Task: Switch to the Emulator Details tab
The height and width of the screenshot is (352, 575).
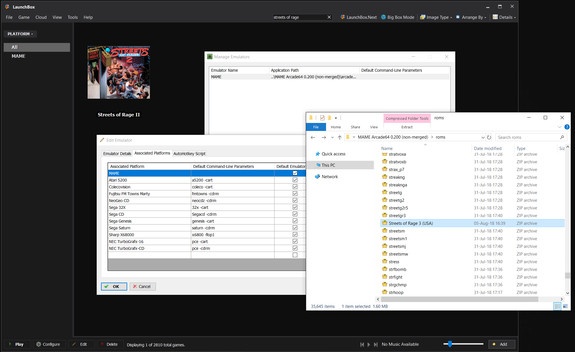Action: (x=117, y=154)
